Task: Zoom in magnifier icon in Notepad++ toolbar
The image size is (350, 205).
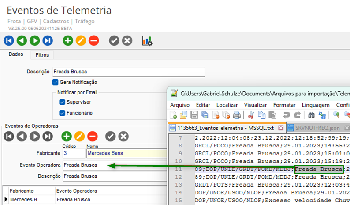Action: pyautogui.click(x=336, y=115)
